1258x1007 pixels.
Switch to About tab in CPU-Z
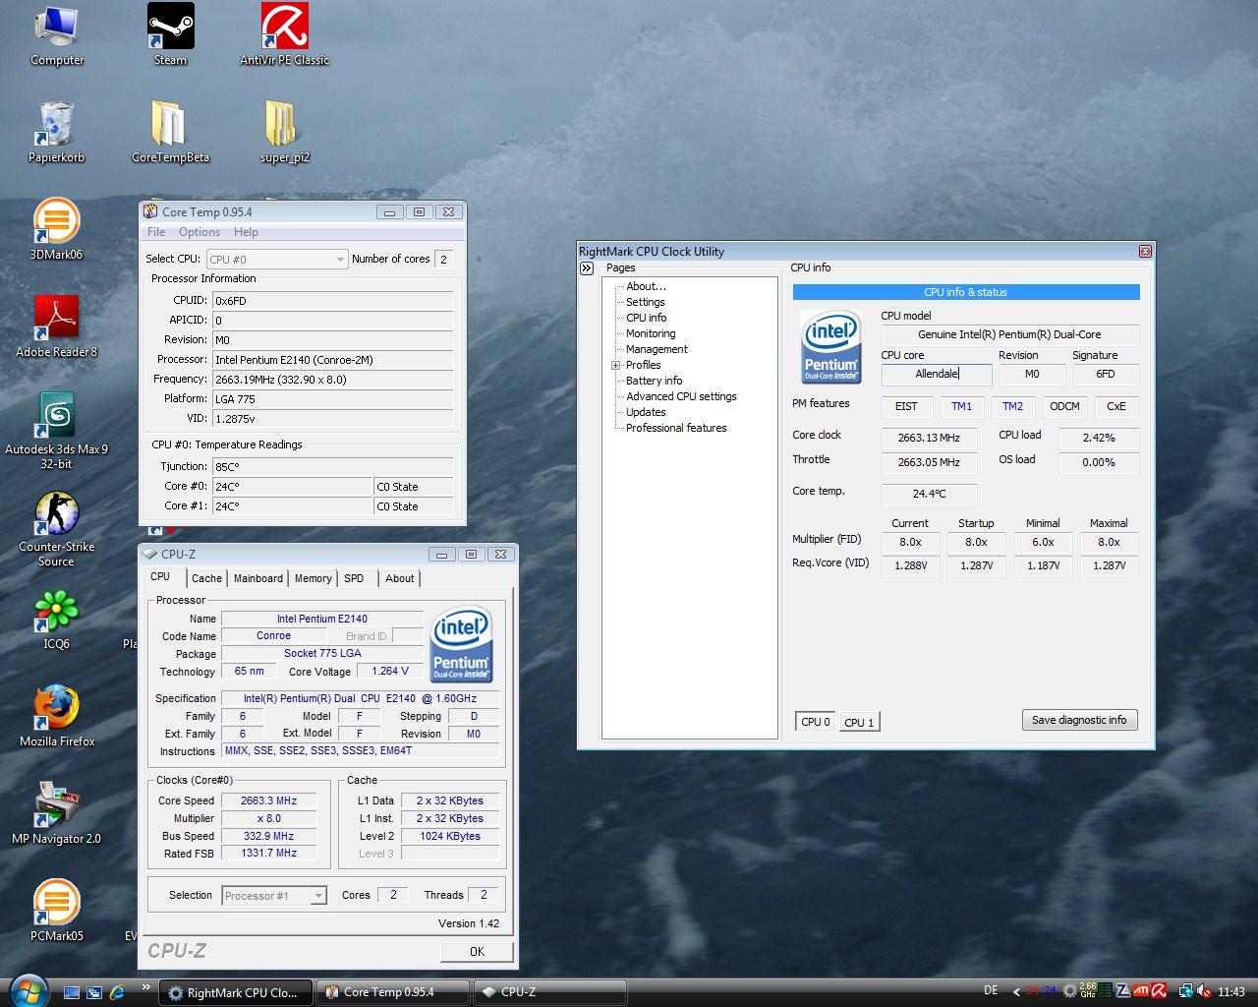[x=399, y=578]
